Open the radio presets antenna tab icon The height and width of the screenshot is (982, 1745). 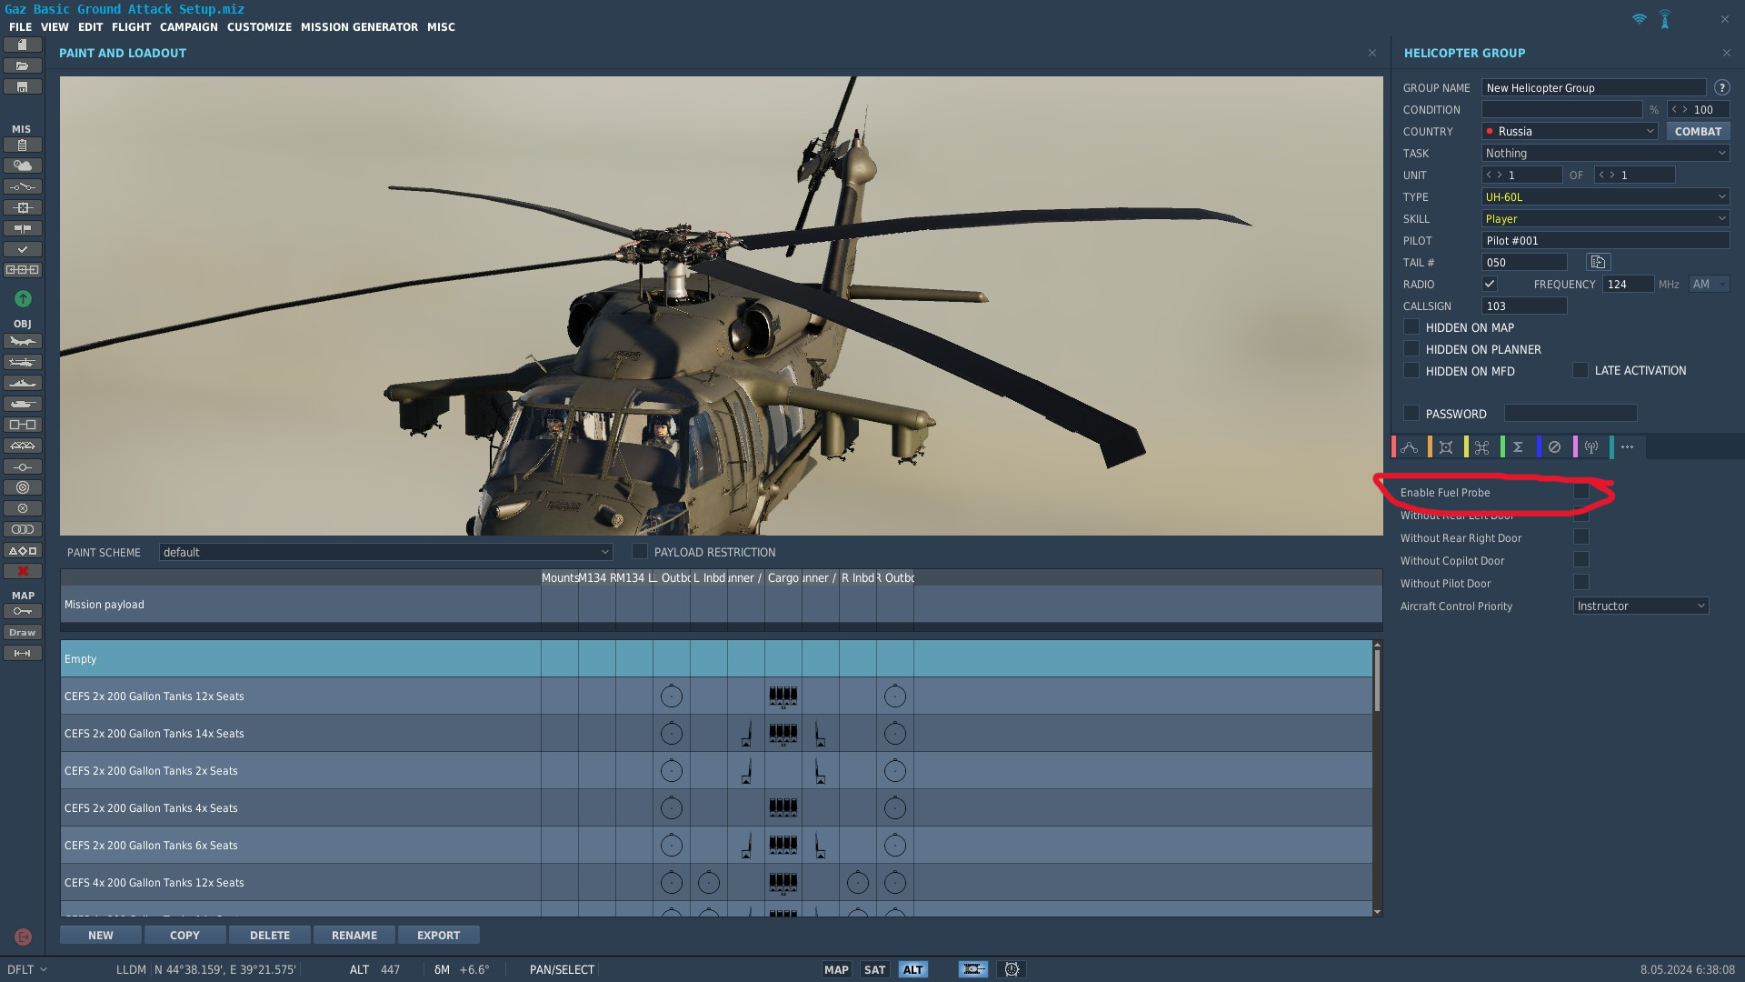click(x=1591, y=446)
